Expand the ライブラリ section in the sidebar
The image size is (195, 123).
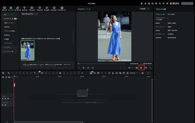tap(7, 47)
